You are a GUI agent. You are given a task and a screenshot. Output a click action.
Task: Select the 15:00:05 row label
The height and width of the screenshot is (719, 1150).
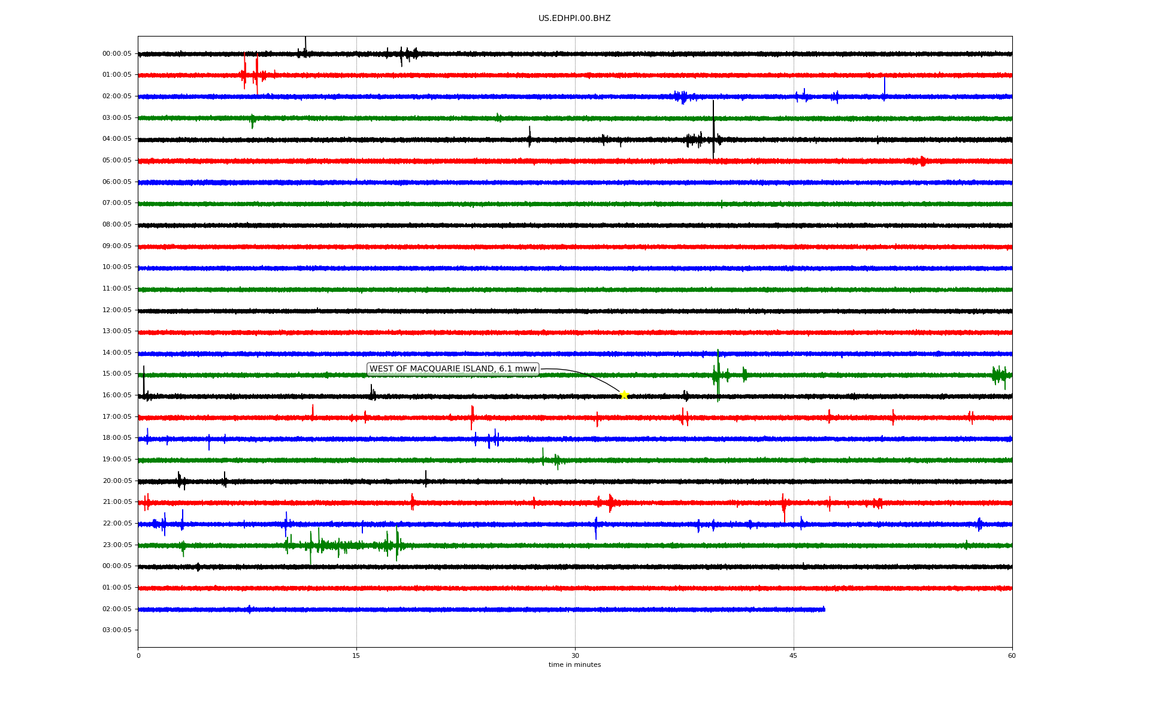pyautogui.click(x=117, y=374)
